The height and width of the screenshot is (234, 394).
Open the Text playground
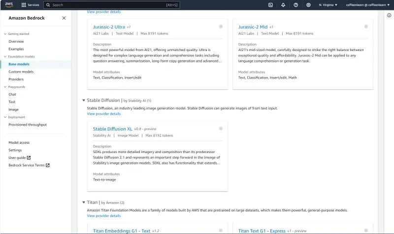(x=12, y=102)
